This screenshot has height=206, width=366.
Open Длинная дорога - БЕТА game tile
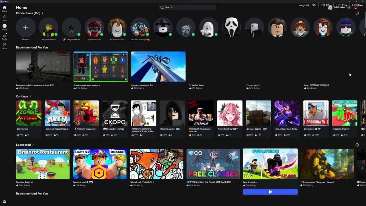(258, 113)
